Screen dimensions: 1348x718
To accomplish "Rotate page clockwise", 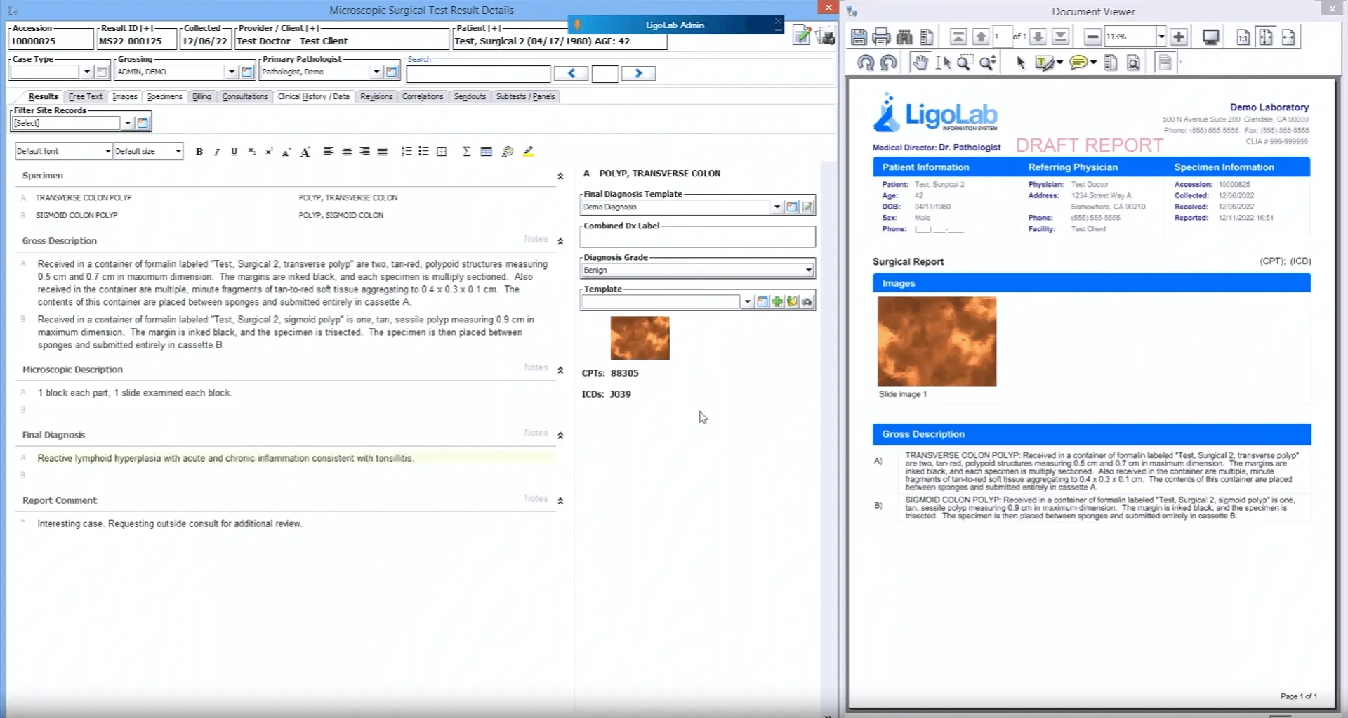I will pyautogui.click(x=866, y=63).
